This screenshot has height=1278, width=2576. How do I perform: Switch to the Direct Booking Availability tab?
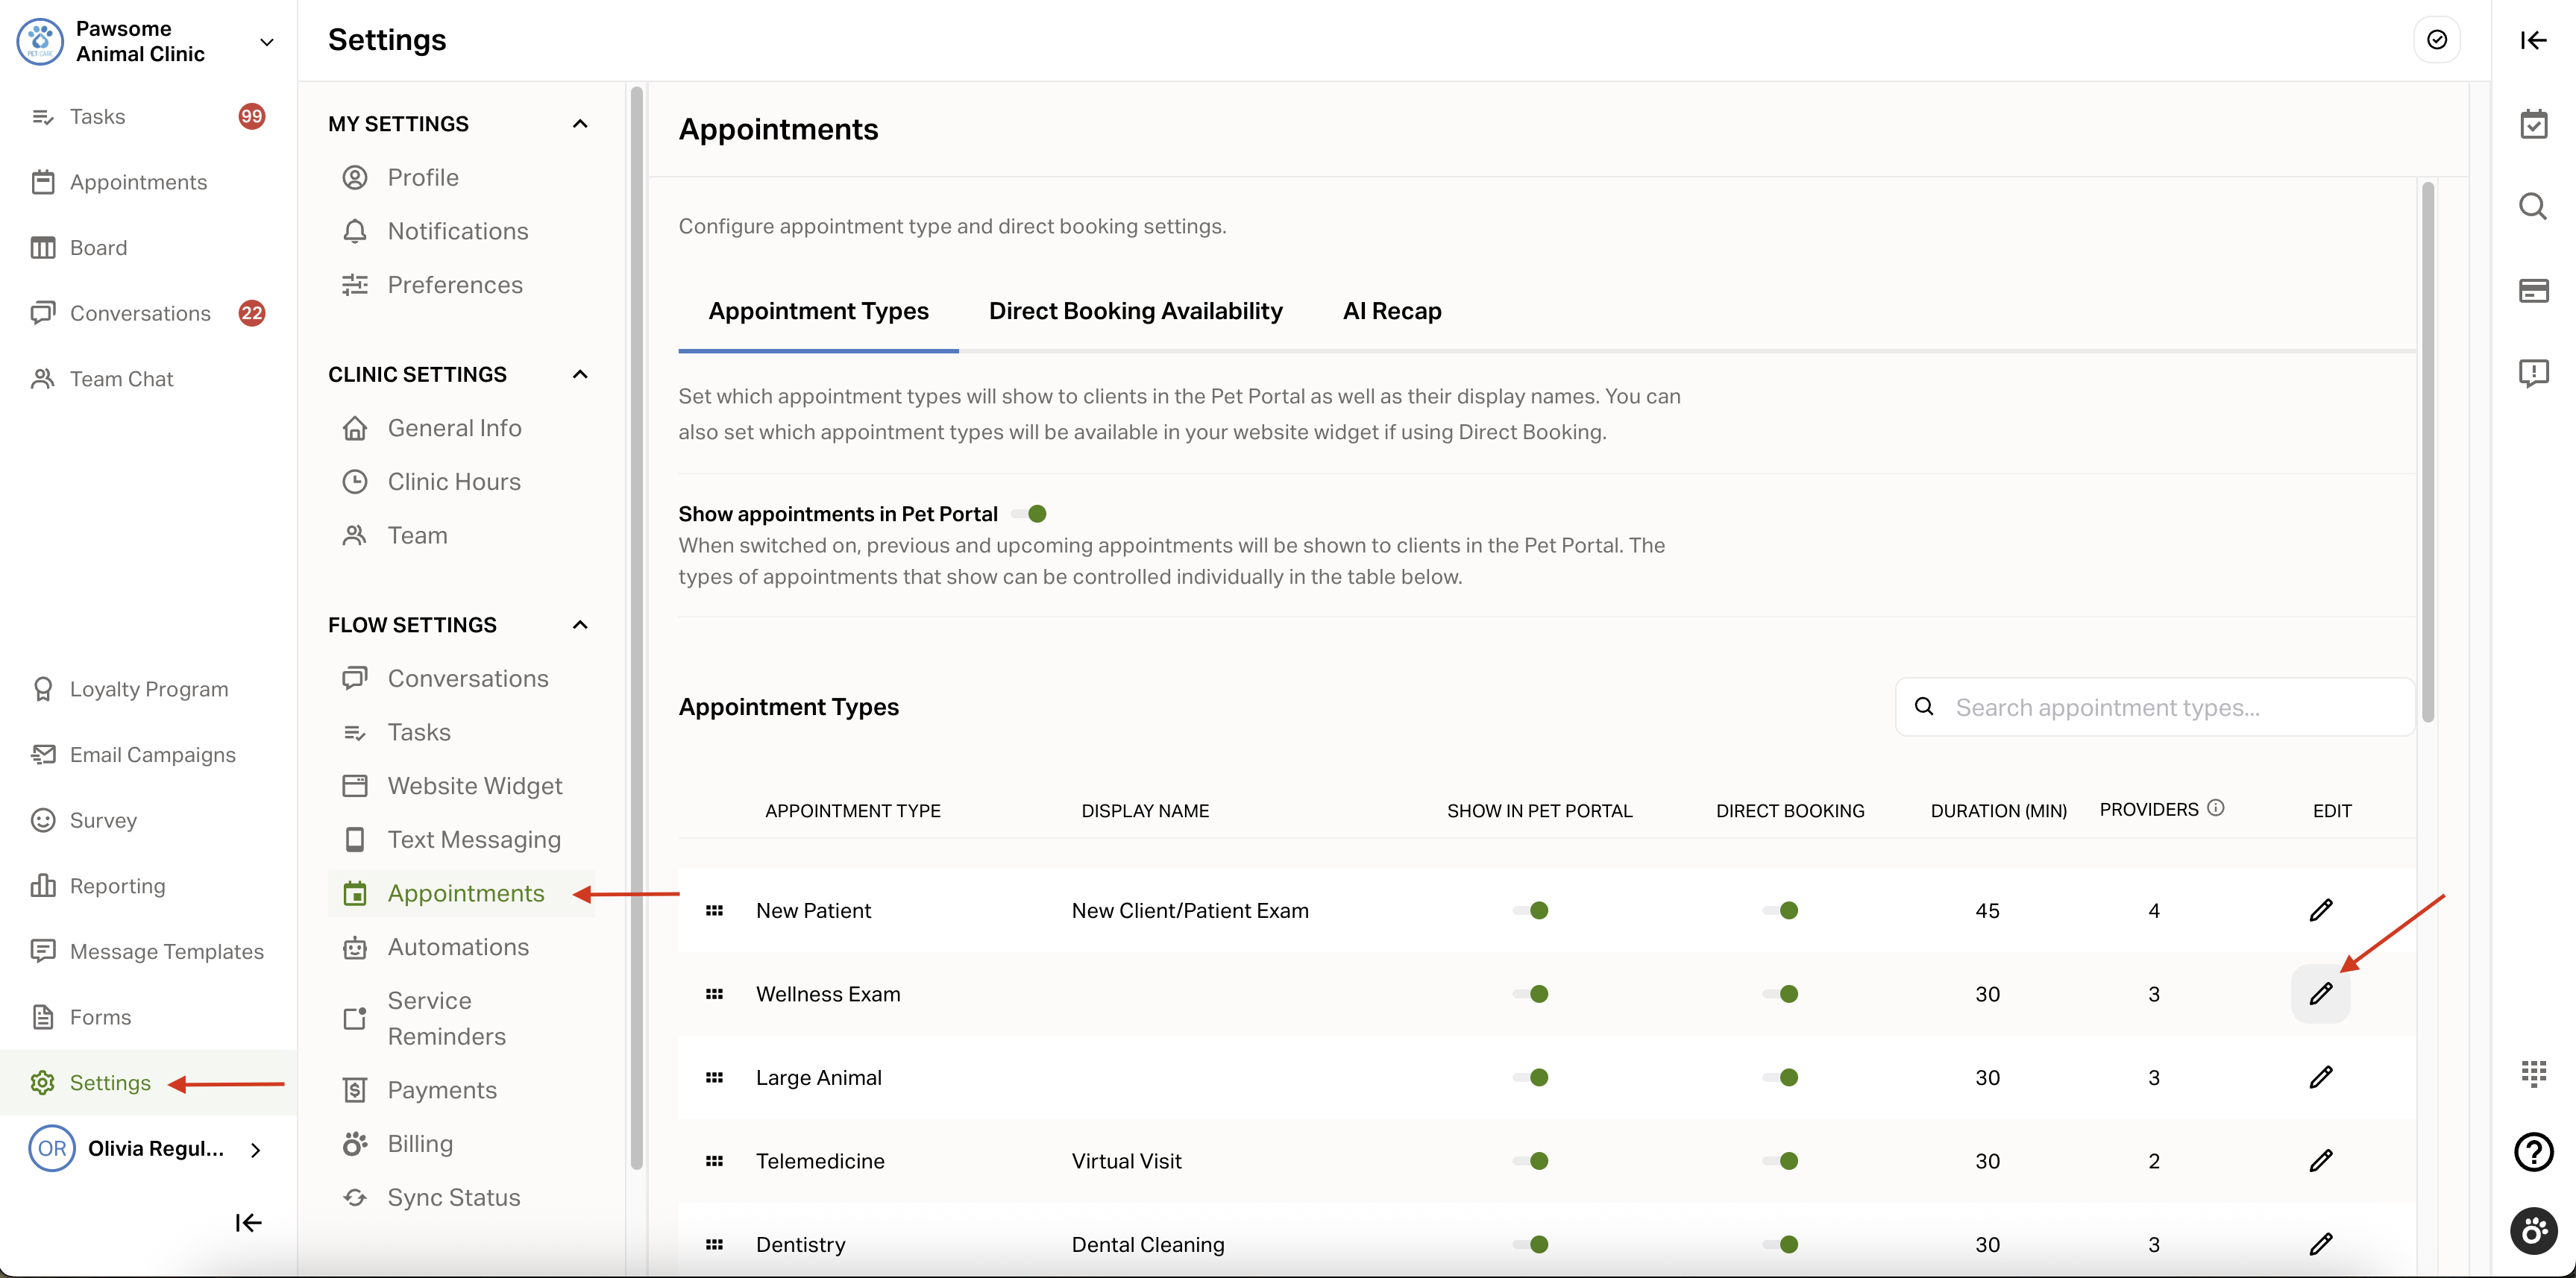coord(1135,311)
